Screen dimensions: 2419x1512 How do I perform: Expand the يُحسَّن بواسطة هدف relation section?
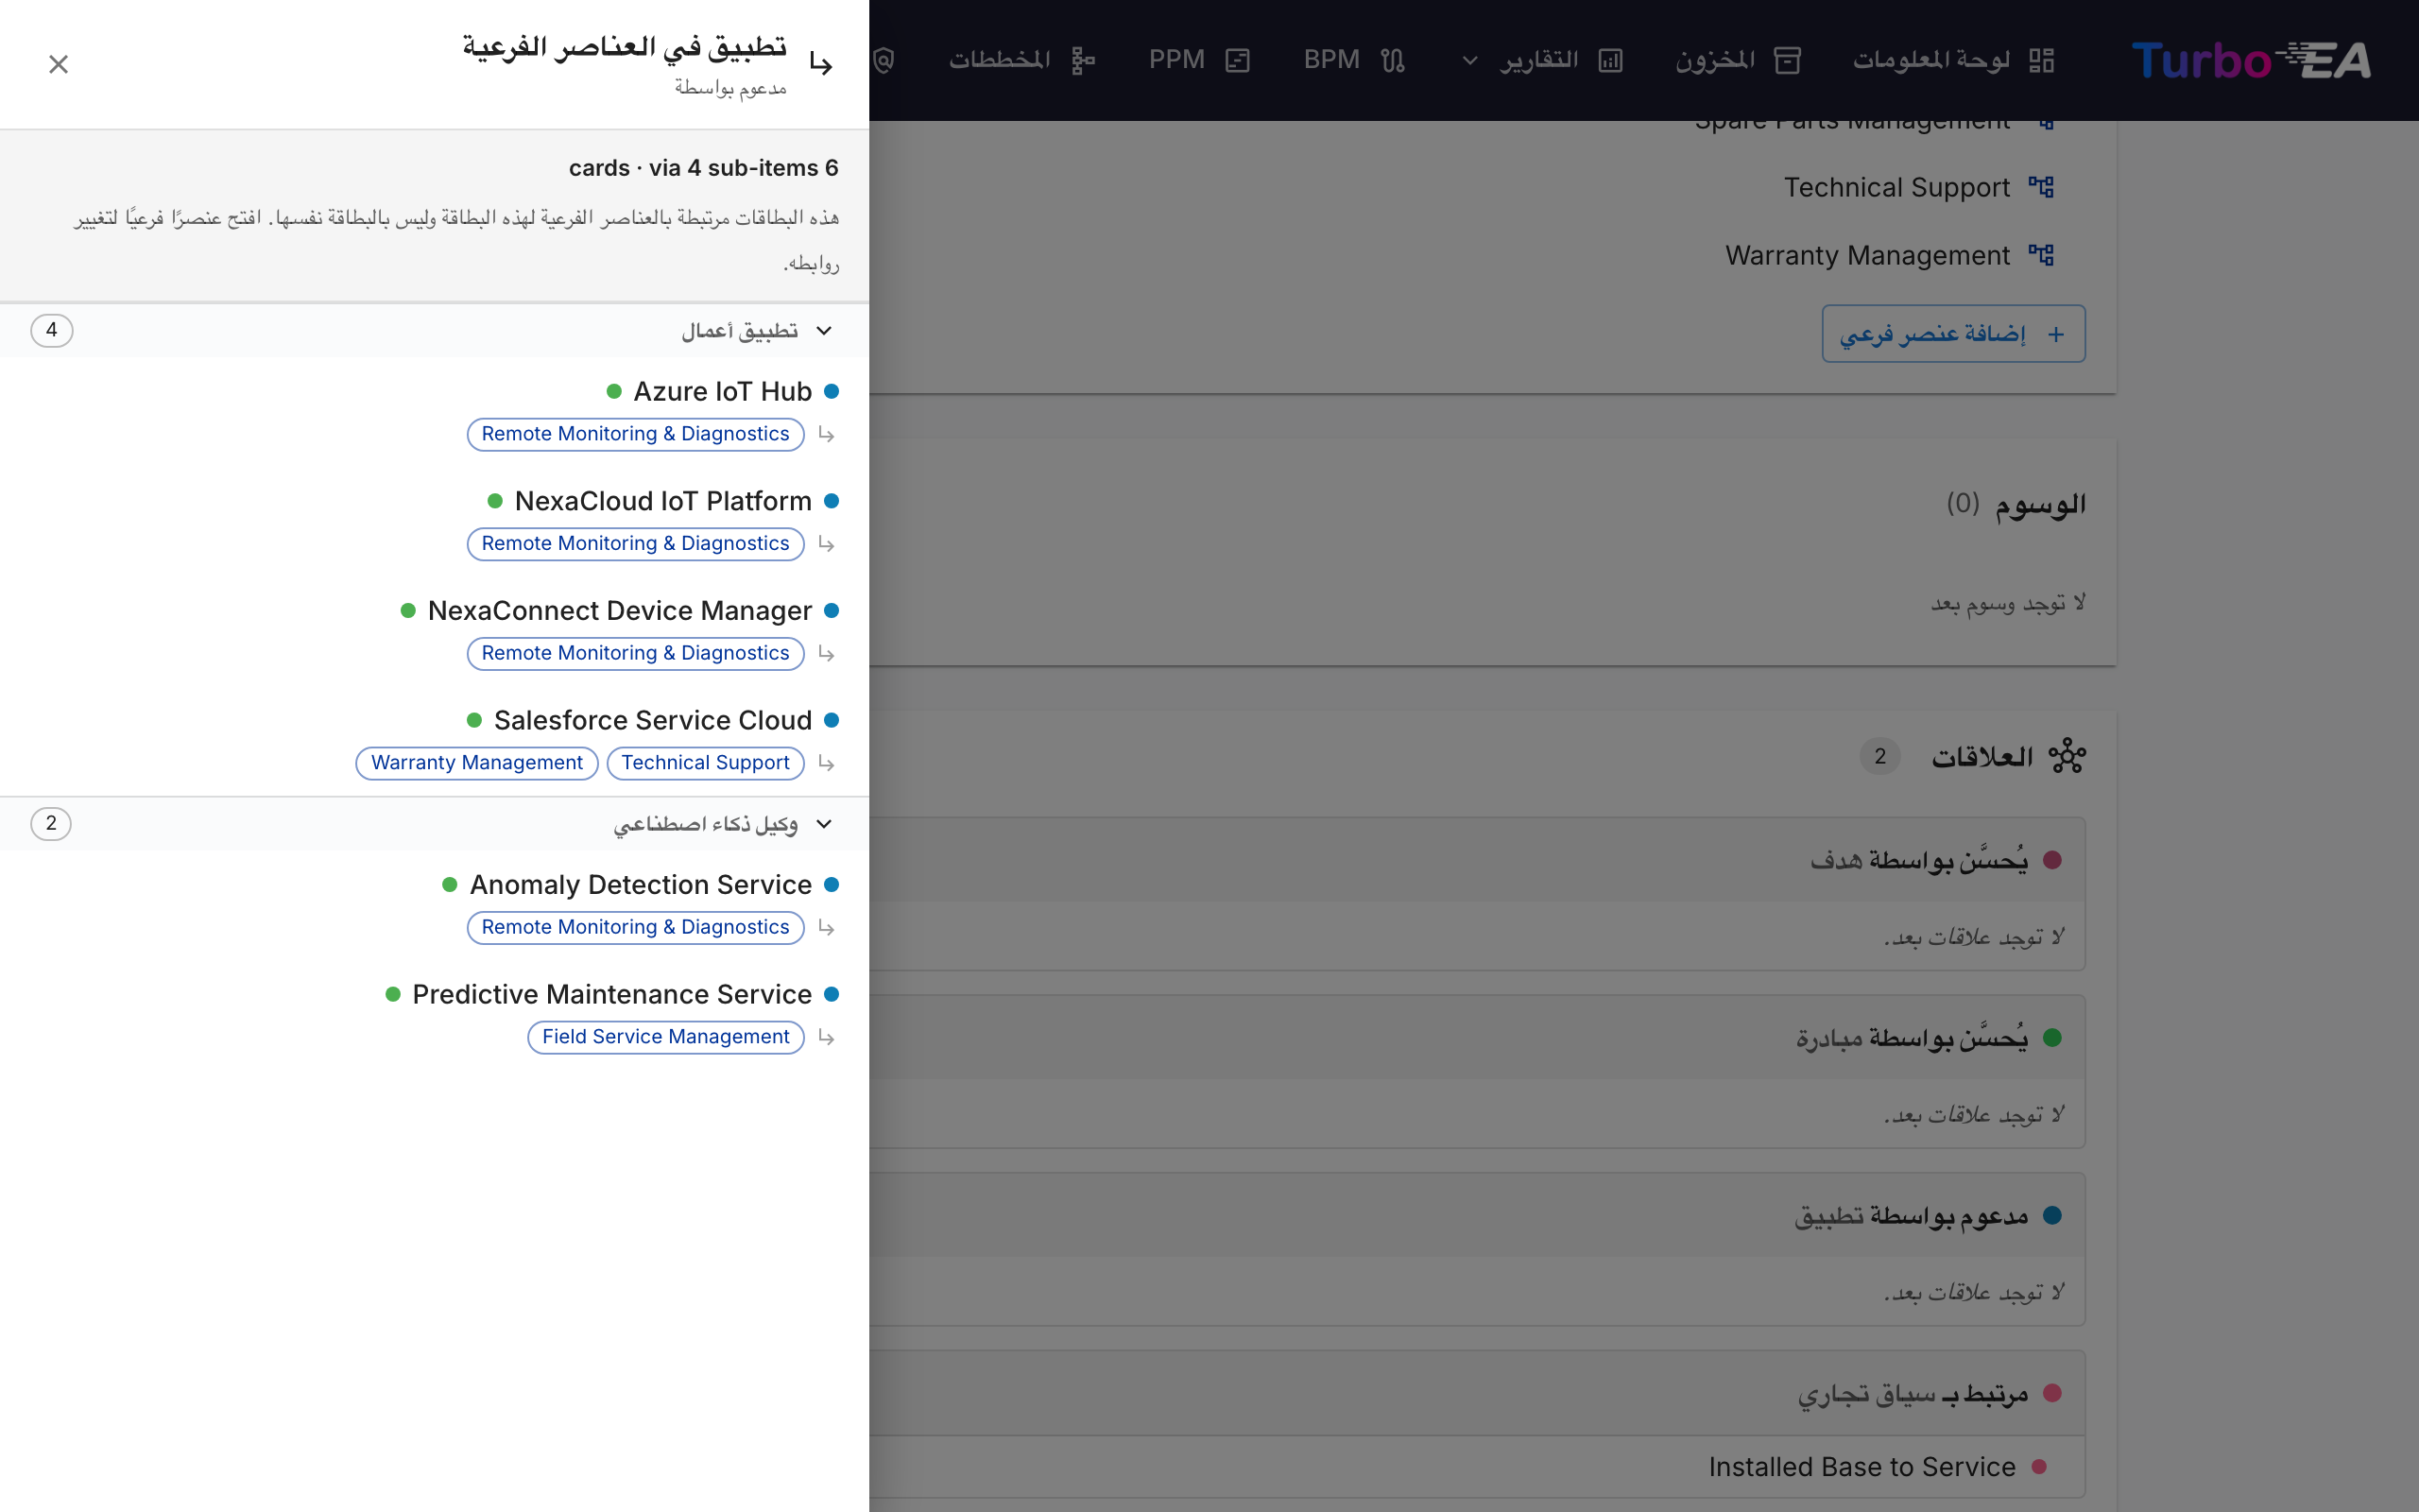[x=1478, y=860]
